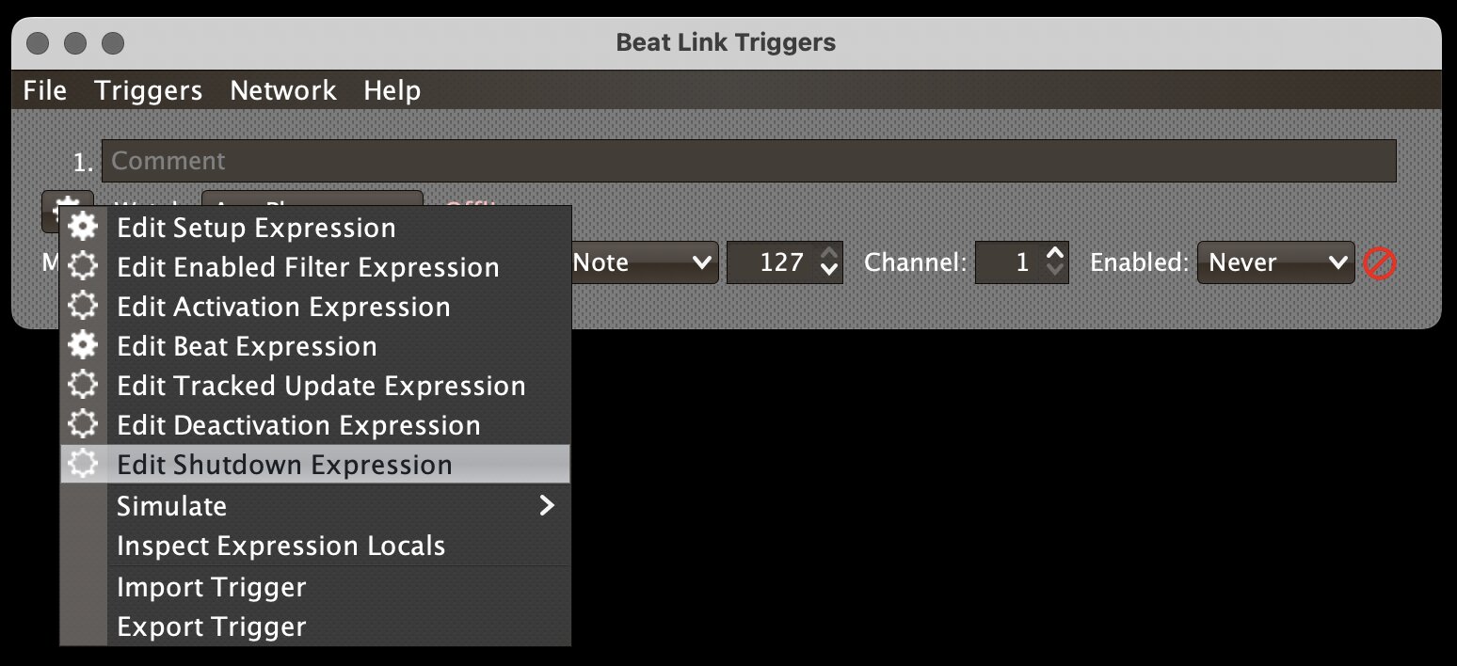Viewport: 1457px width, 666px height.
Task: Click gear icon beside Edit Shutdown Expression
Action: [x=84, y=465]
